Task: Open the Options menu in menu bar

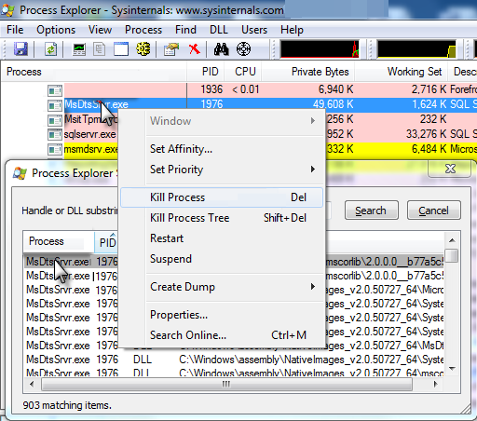Action: [x=56, y=30]
